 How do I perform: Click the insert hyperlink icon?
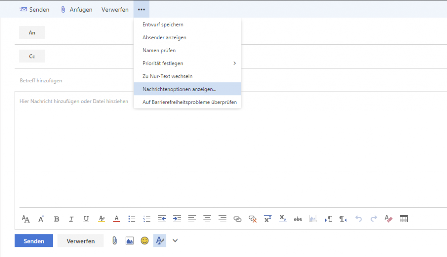coord(237,219)
